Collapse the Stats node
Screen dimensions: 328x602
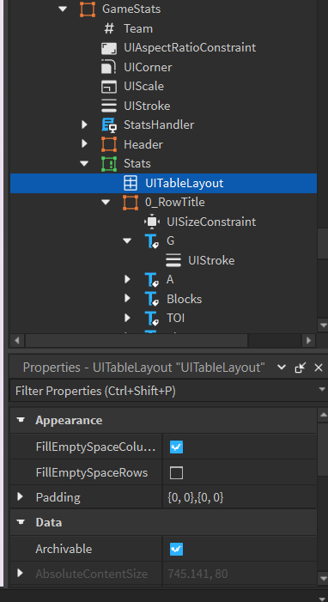[x=84, y=163]
